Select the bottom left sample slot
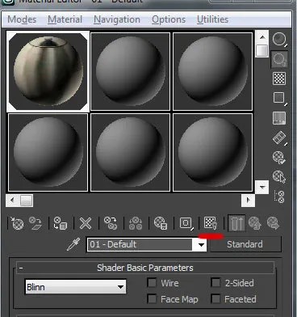The width and height of the screenshot is (297, 317). tap(48, 152)
